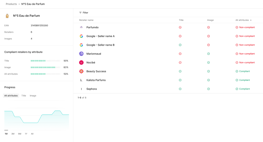Click the Image compliance progress bar

pos(45,67)
